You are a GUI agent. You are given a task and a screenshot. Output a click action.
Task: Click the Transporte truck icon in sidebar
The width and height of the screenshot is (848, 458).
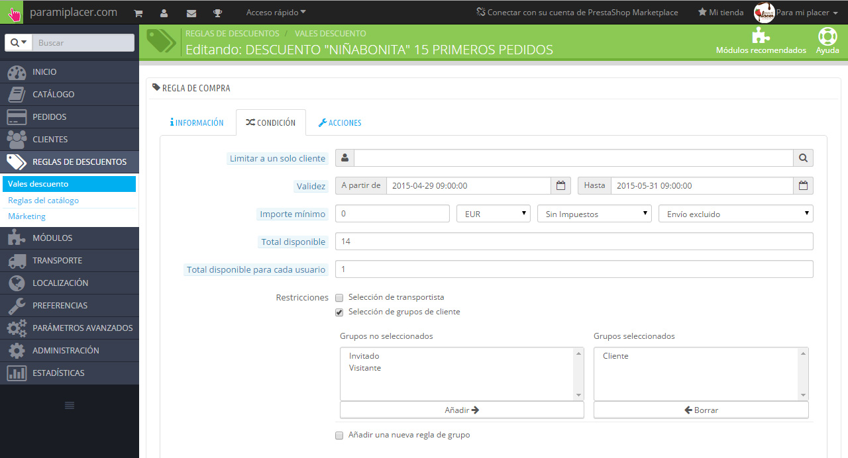pos(17,261)
